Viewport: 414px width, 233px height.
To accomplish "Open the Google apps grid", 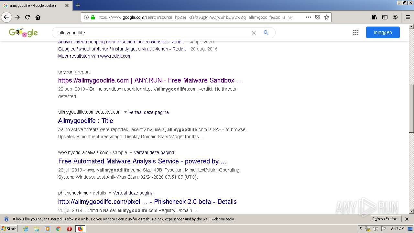I will click(356, 32).
